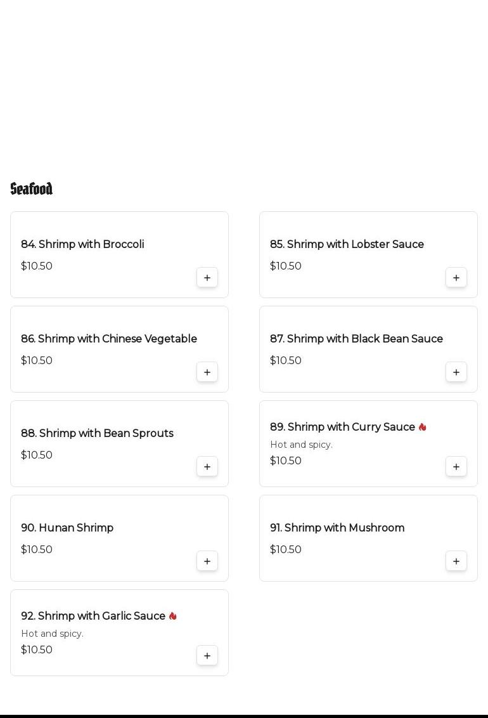Open the 84. Shrimp with Broccoli item
Screen dimensions: 488x718
click(x=82, y=244)
